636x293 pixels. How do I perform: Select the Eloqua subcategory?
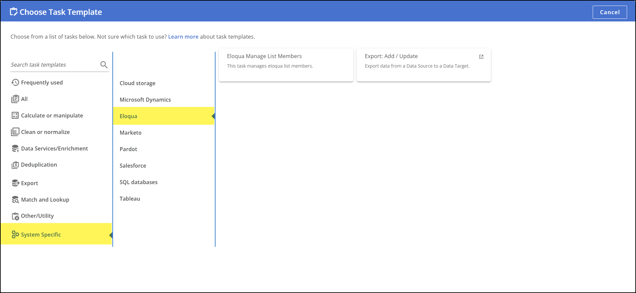point(164,116)
